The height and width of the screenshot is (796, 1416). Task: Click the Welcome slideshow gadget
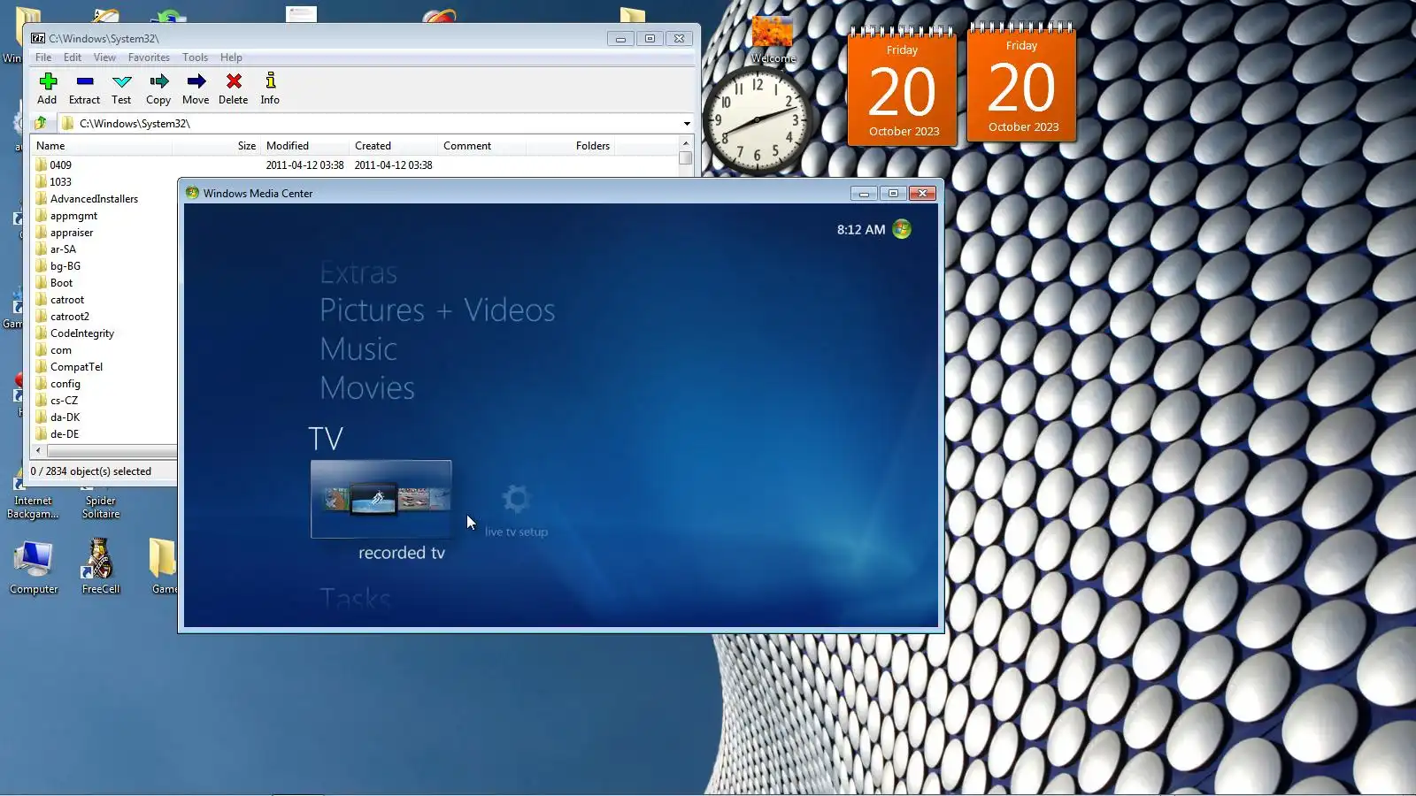tap(773, 39)
